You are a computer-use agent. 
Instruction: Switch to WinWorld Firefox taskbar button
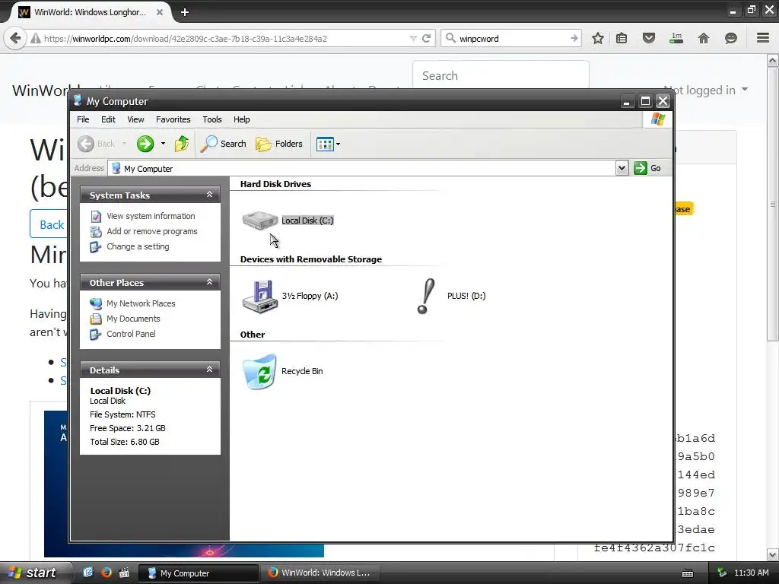pyautogui.click(x=321, y=573)
